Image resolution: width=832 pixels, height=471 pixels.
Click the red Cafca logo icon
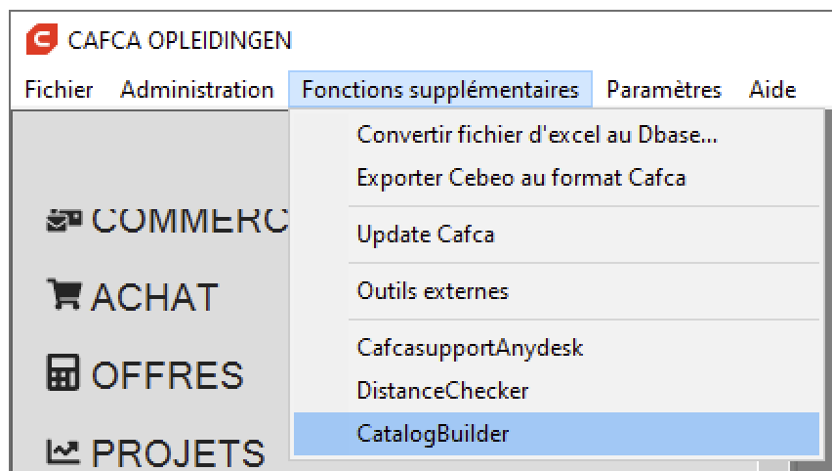(42, 39)
